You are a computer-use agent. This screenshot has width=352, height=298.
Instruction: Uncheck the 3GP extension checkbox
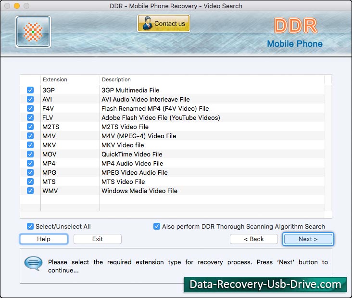30,90
